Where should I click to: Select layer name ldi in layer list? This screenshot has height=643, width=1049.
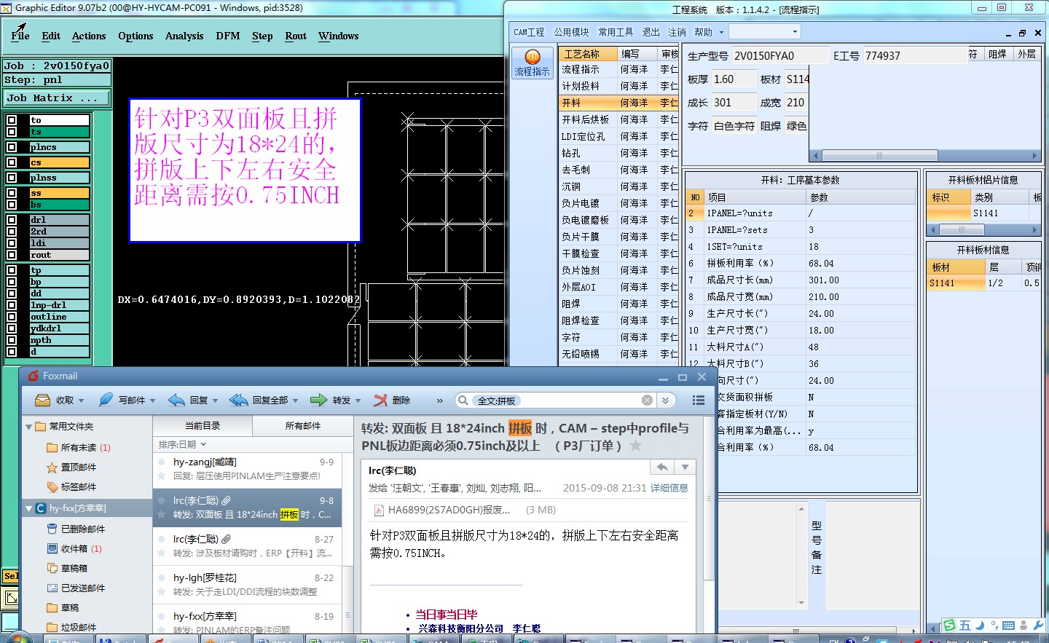(59, 243)
